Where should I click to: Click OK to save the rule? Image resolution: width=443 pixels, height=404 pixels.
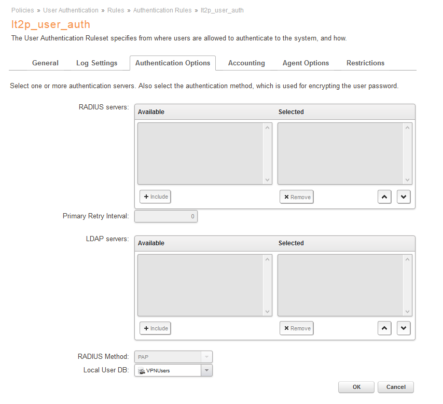coord(356,387)
